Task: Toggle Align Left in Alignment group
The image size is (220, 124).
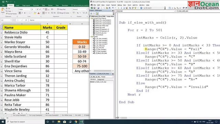Action: point(44,13)
